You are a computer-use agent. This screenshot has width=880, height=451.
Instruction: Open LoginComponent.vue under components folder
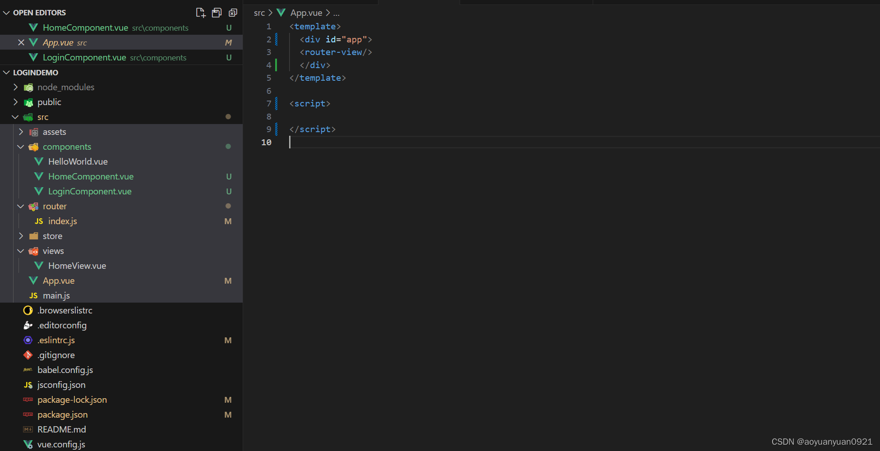[x=121, y=191]
